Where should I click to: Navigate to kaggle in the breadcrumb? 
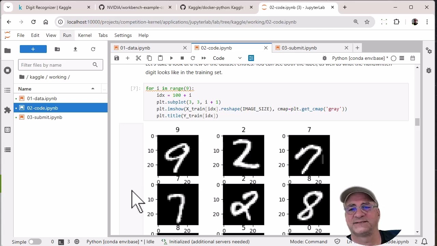tap(37, 77)
